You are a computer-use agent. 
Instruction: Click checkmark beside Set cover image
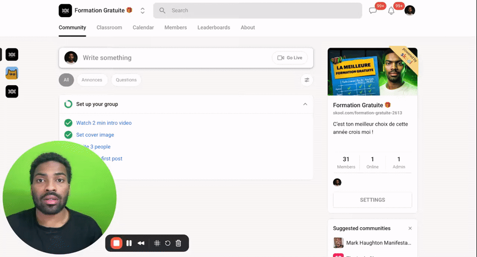point(68,135)
